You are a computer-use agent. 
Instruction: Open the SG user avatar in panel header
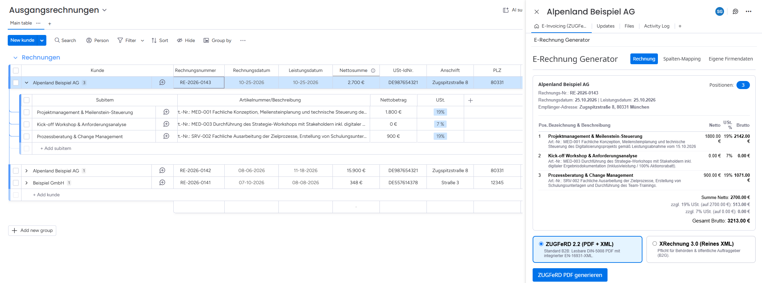[719, 11]
